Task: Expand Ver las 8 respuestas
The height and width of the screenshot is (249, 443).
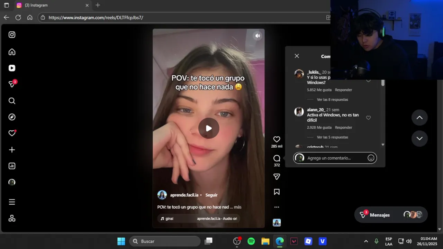Action: coord(332,100)
